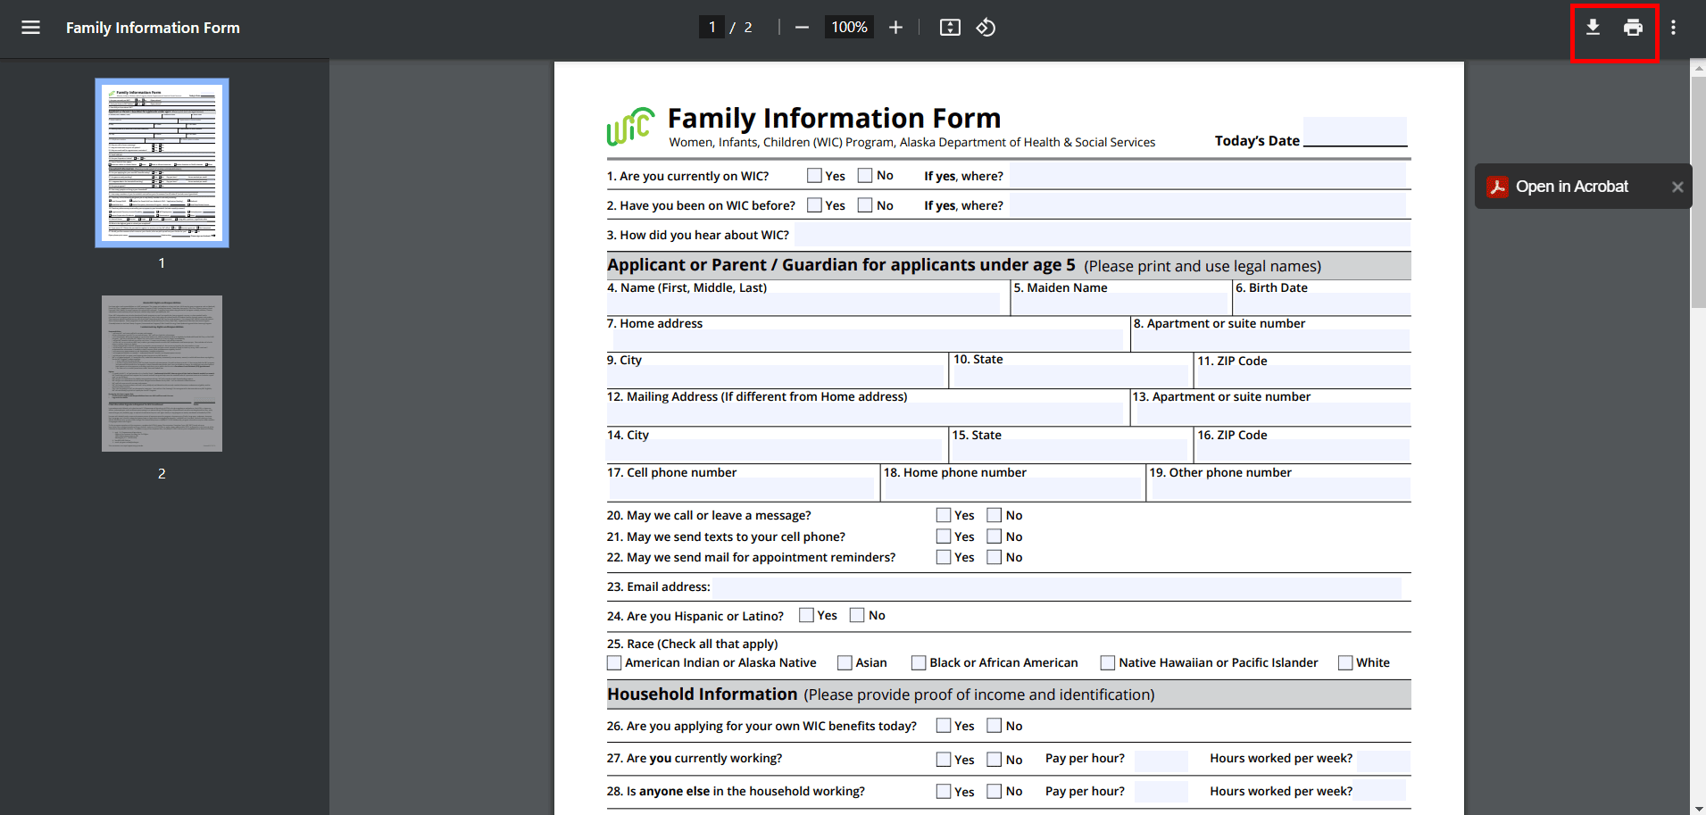Click the first If yes, where field
Viewport: 1706px width, 815px height.
click(x=1208, y=176)
